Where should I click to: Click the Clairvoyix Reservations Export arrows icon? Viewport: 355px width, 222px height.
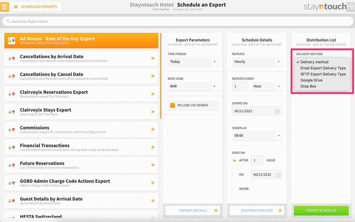pos(12,94)
